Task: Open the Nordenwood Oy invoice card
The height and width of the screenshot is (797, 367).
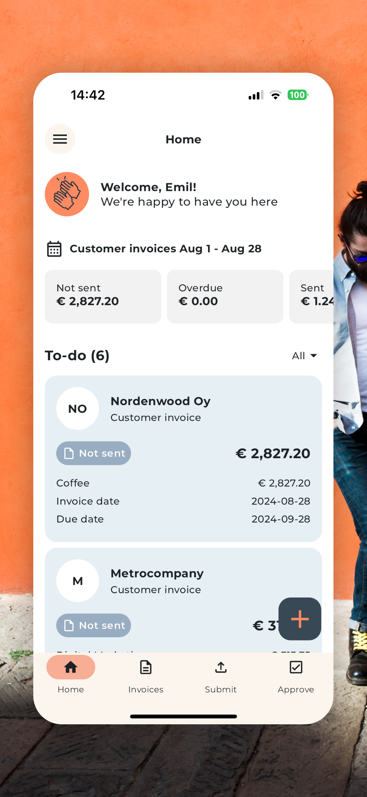Action: tap(183, 495)
